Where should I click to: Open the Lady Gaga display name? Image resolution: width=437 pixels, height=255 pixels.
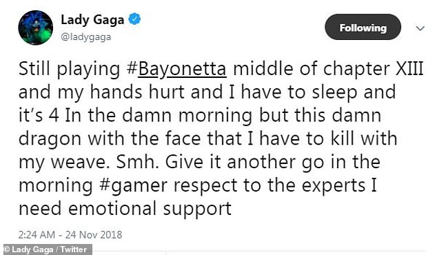[x=92, y=20]
